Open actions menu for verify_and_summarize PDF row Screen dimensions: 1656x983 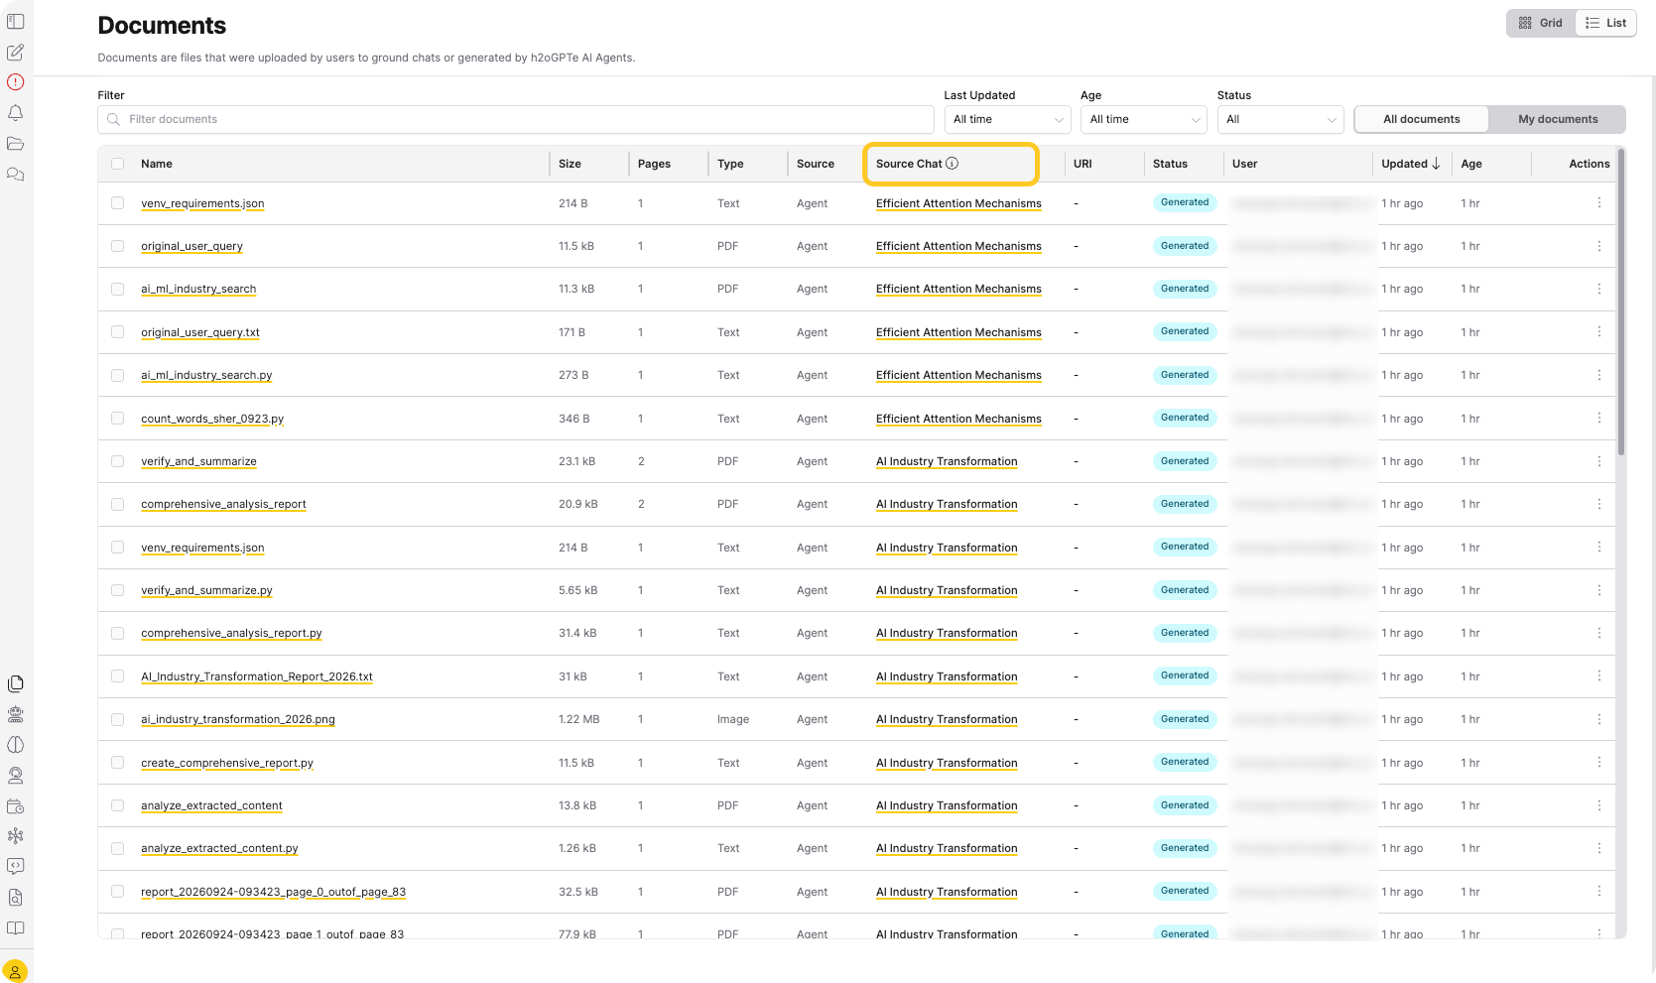pyautogui.click(x=1598, y=461)
